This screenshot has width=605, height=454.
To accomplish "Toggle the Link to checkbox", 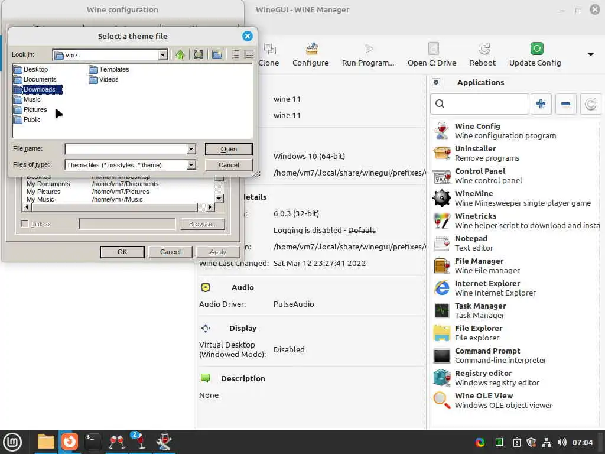I will [x=25, y=224].
